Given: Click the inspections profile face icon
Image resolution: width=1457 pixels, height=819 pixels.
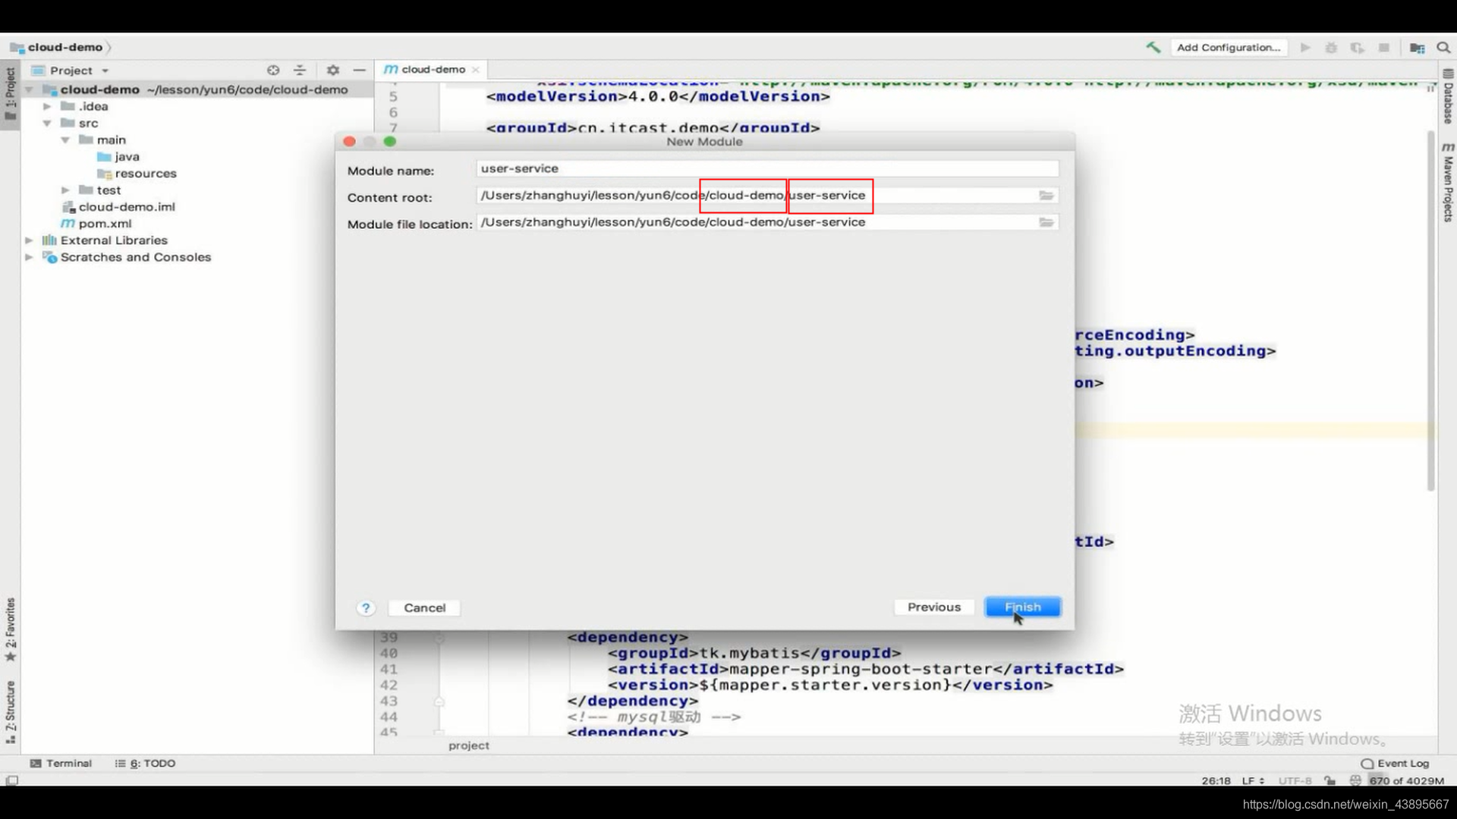Looking at the screenshot, I should tap(1355, 780).
